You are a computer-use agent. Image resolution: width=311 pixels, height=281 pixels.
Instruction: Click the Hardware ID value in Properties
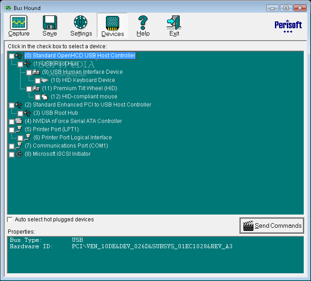(152, 246)
